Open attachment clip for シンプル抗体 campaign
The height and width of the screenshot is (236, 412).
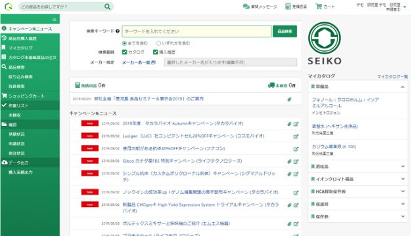point(289,174)
